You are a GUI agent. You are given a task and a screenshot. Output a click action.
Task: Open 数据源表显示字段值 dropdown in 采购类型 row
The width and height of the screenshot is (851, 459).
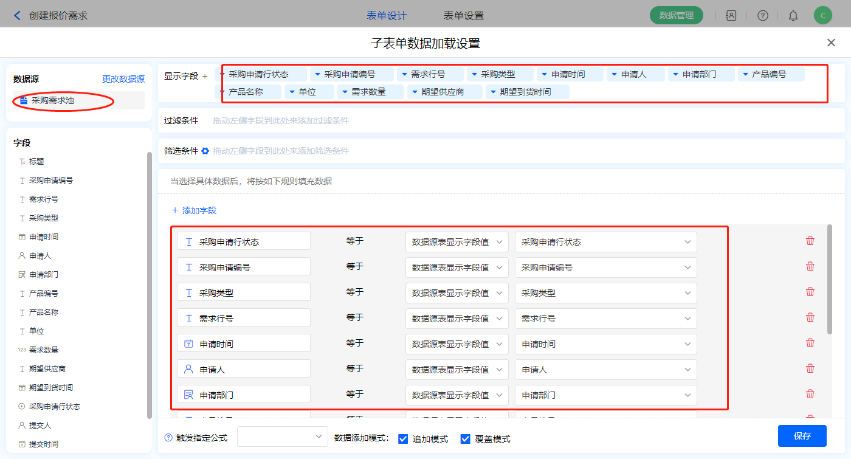pos(457,293)
